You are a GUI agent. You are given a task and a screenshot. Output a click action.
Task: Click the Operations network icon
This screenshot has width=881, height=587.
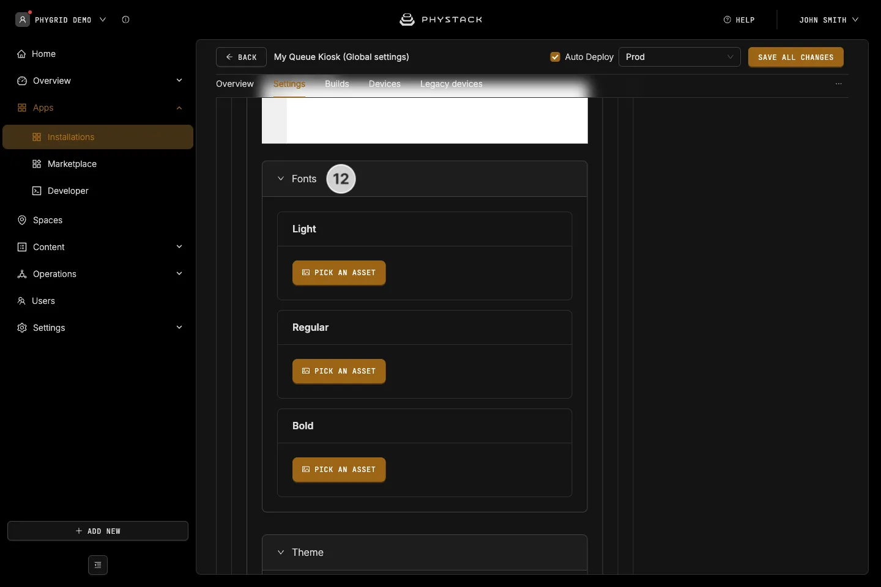pos(22,274)
